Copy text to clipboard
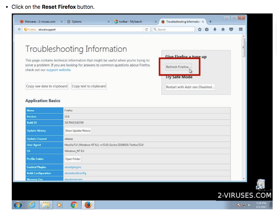This screenshot has width=277, height=214. pyautogui.click(x=89, y=86)
